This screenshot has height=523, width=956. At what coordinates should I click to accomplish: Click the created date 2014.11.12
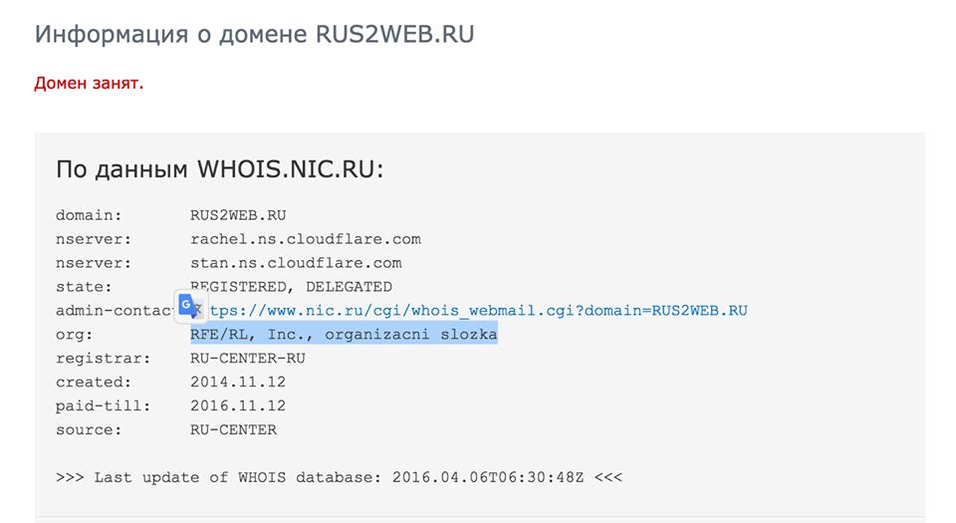tap(238, 383)
